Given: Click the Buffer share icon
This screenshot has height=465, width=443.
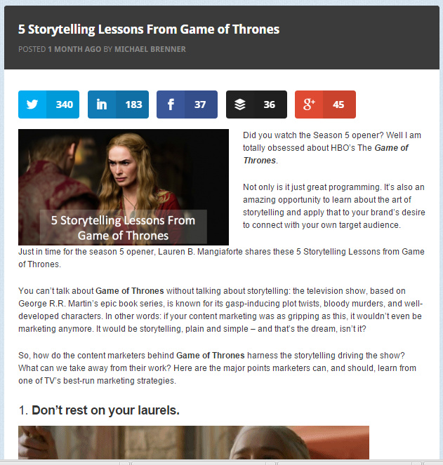Looking at the screenshot, I should pos(240,105).
